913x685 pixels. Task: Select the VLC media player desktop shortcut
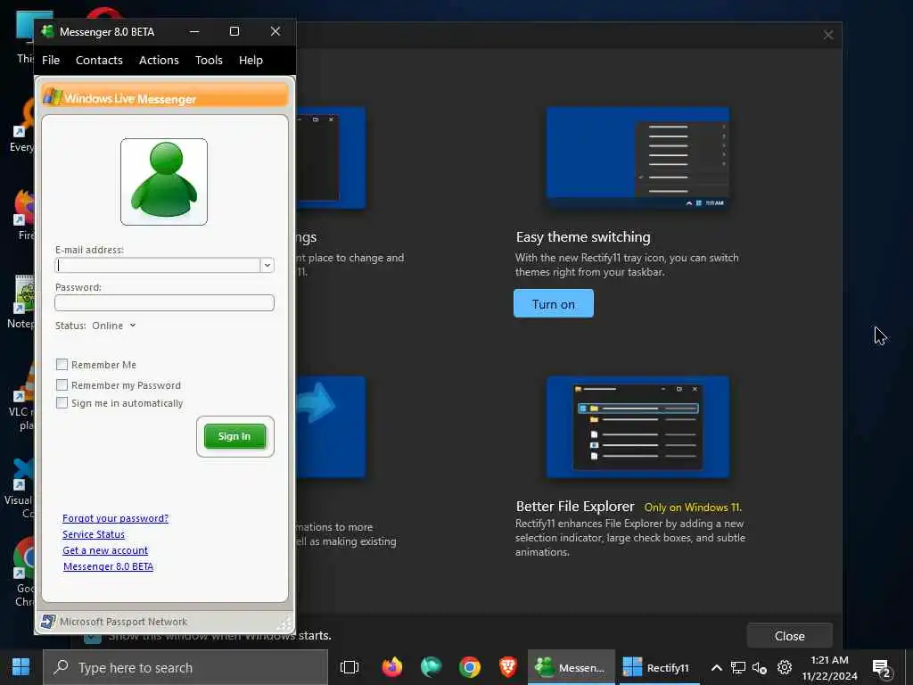coord(23,396)
